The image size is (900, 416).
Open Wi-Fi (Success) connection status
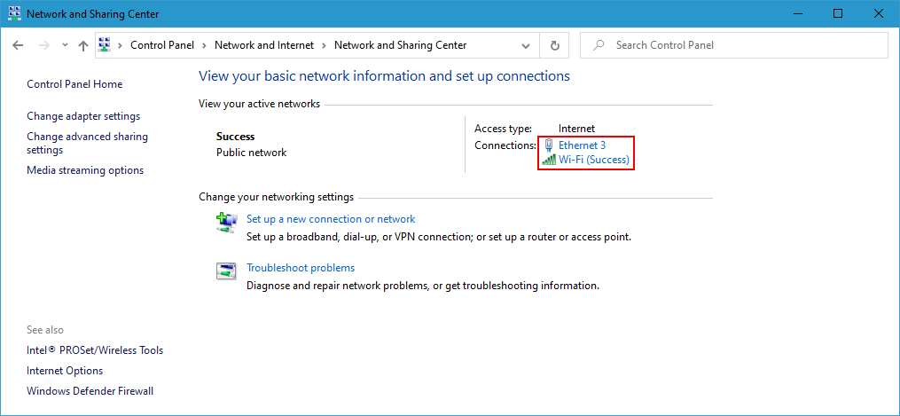tap(593, 160)
